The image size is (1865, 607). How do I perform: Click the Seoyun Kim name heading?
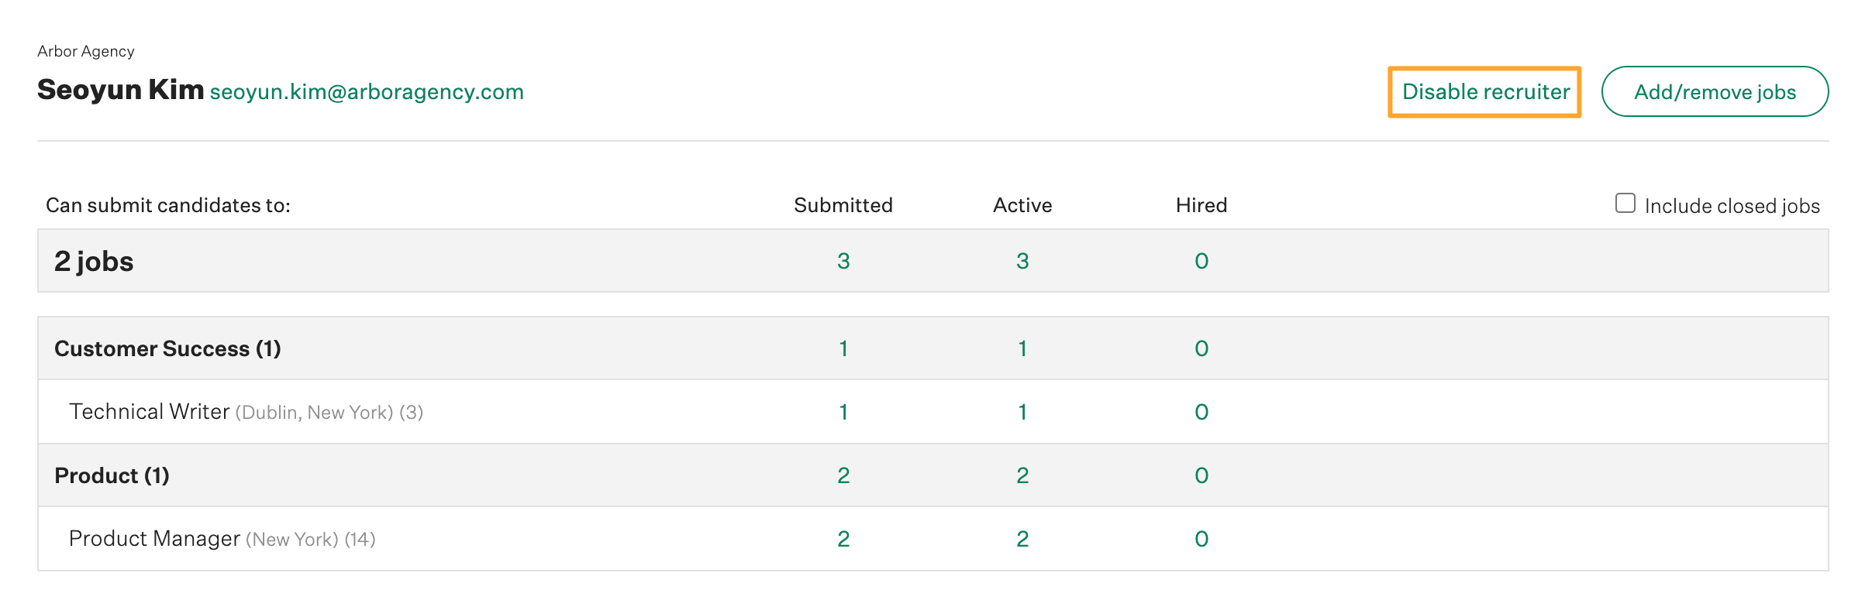(x=120, y=90)
